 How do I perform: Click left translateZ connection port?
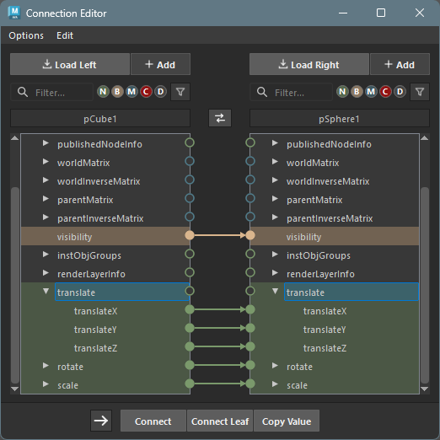click(x=190, y=346)
